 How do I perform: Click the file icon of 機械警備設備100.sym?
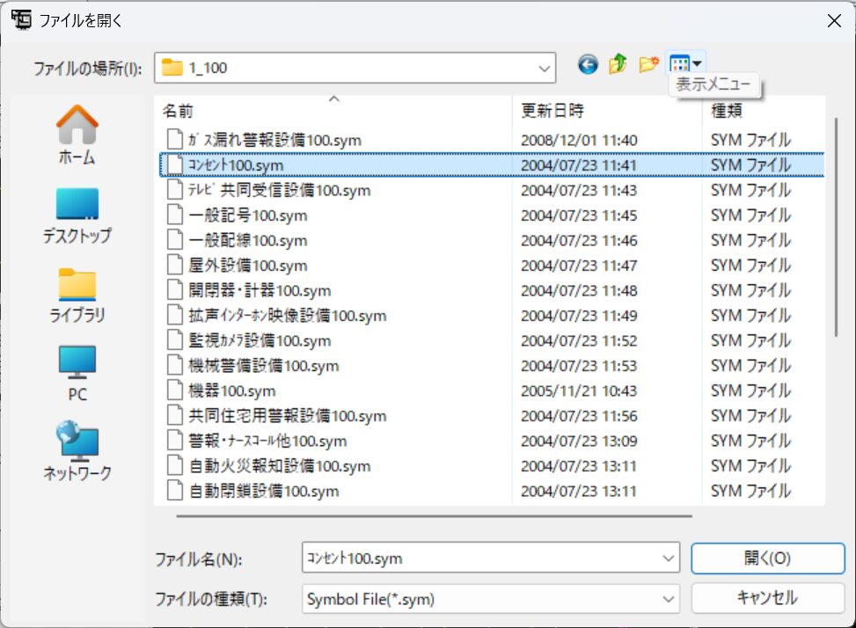coord(175,365)
